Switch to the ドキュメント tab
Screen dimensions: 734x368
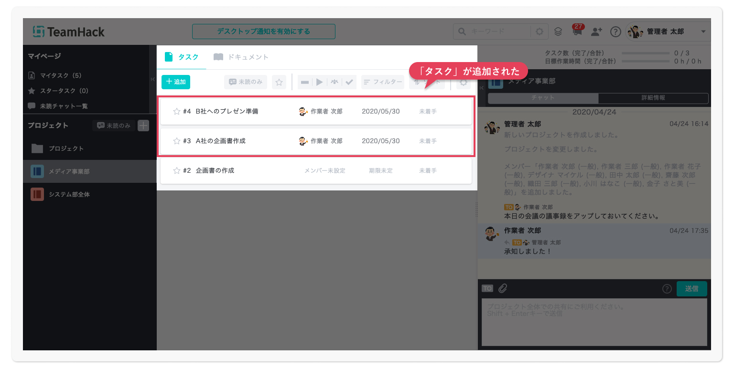click(241, 57)
